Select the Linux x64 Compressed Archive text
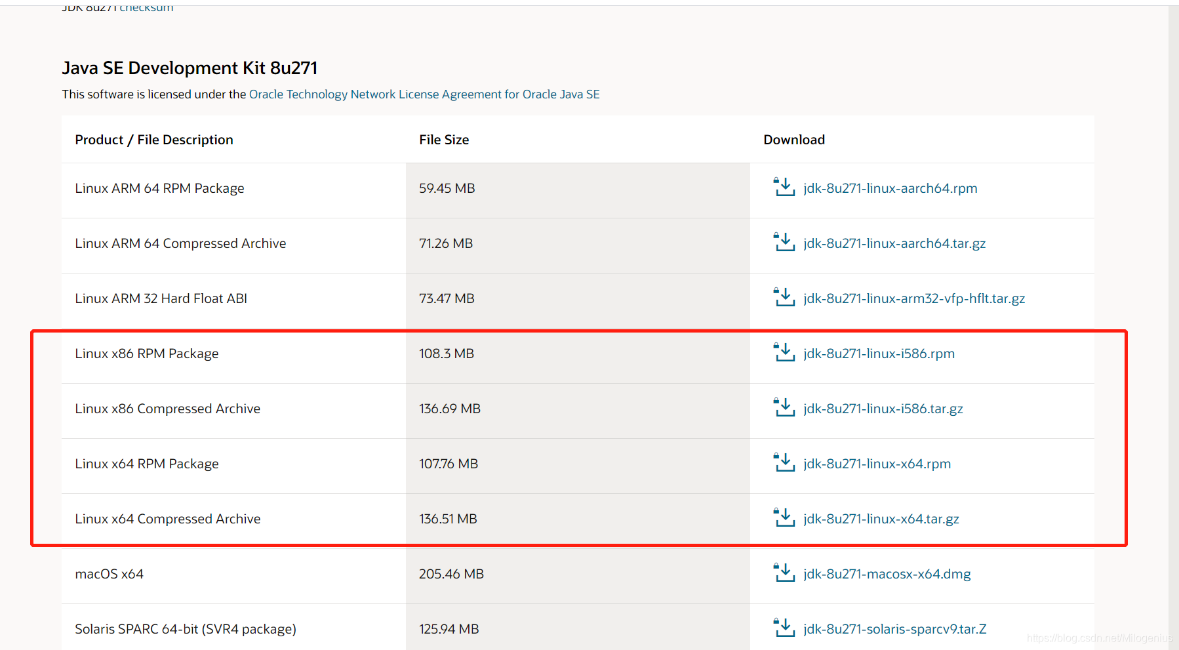The width and height of the screenshot is (1179, 650). tap(167, 519)
